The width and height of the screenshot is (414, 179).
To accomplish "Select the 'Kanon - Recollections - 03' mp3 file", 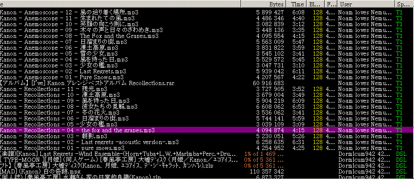I will pyautogui.click(x=53, y=136).
